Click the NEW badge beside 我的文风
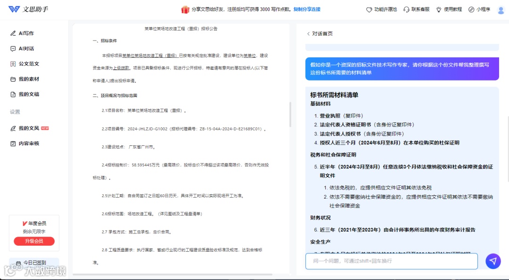509x280 pixels. coord(45,128)
